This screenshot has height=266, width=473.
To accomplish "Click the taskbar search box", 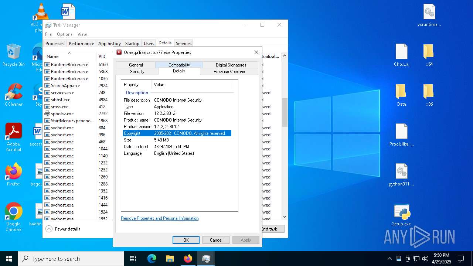I will click(x=71, y=259).
